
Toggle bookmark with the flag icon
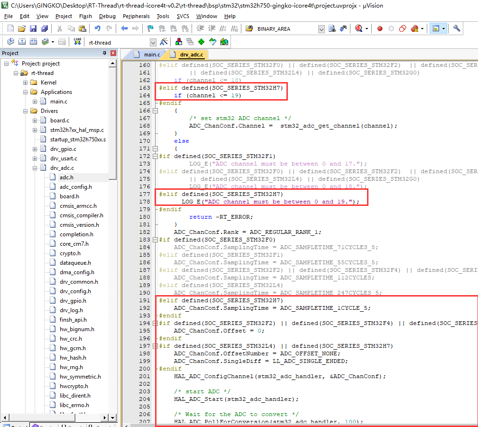point(150,28)
